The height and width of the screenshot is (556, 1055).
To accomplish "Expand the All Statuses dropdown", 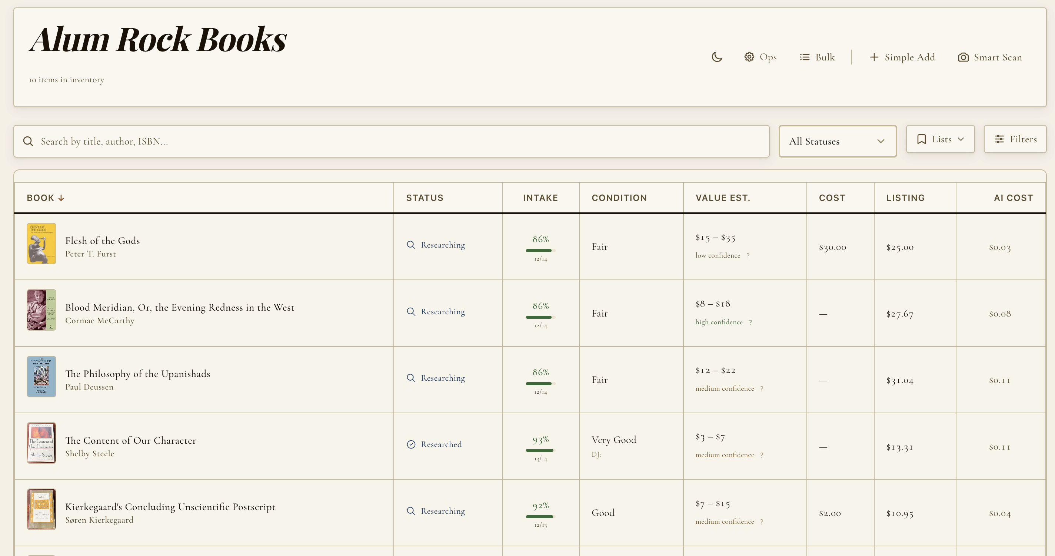I will (x=837, y=141).
